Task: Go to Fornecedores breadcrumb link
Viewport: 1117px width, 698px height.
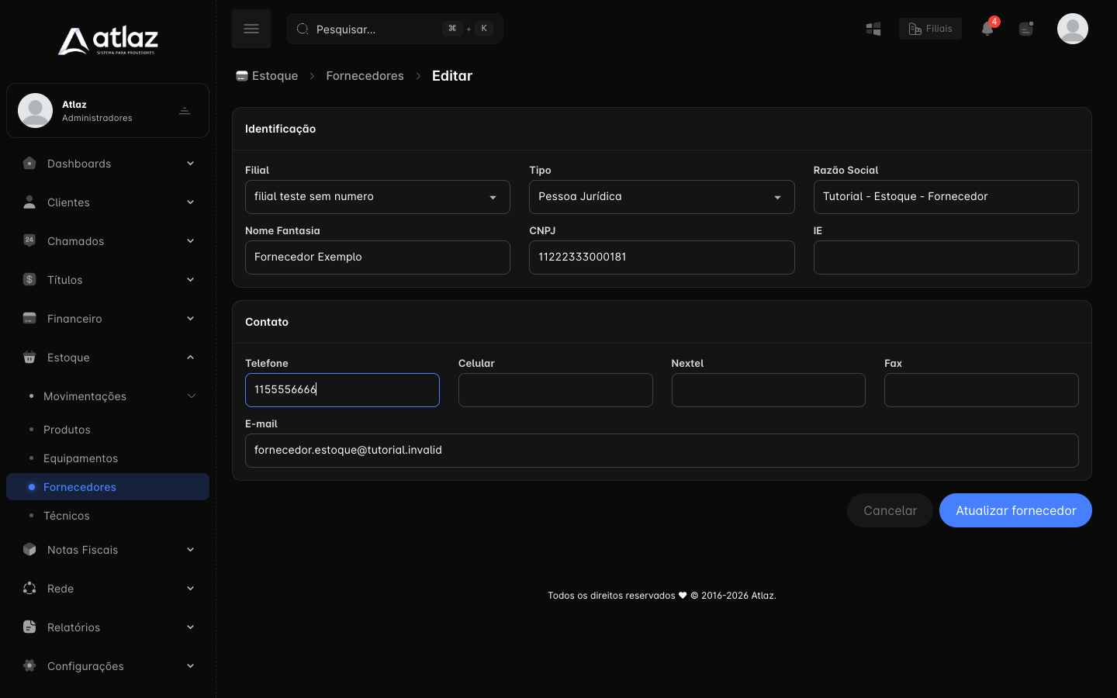Action: [365, 76]
